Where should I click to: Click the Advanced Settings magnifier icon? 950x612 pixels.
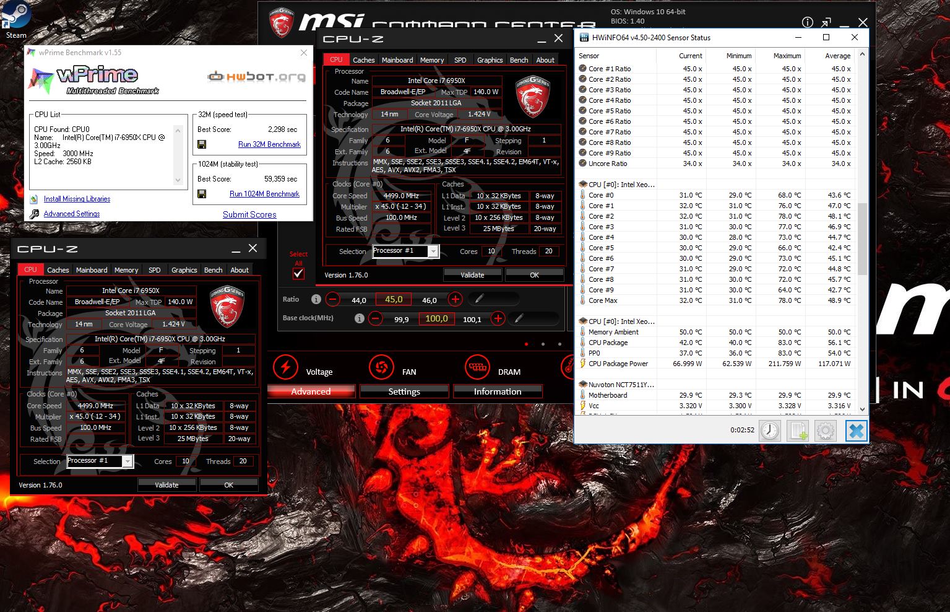[x=35, y=214]
